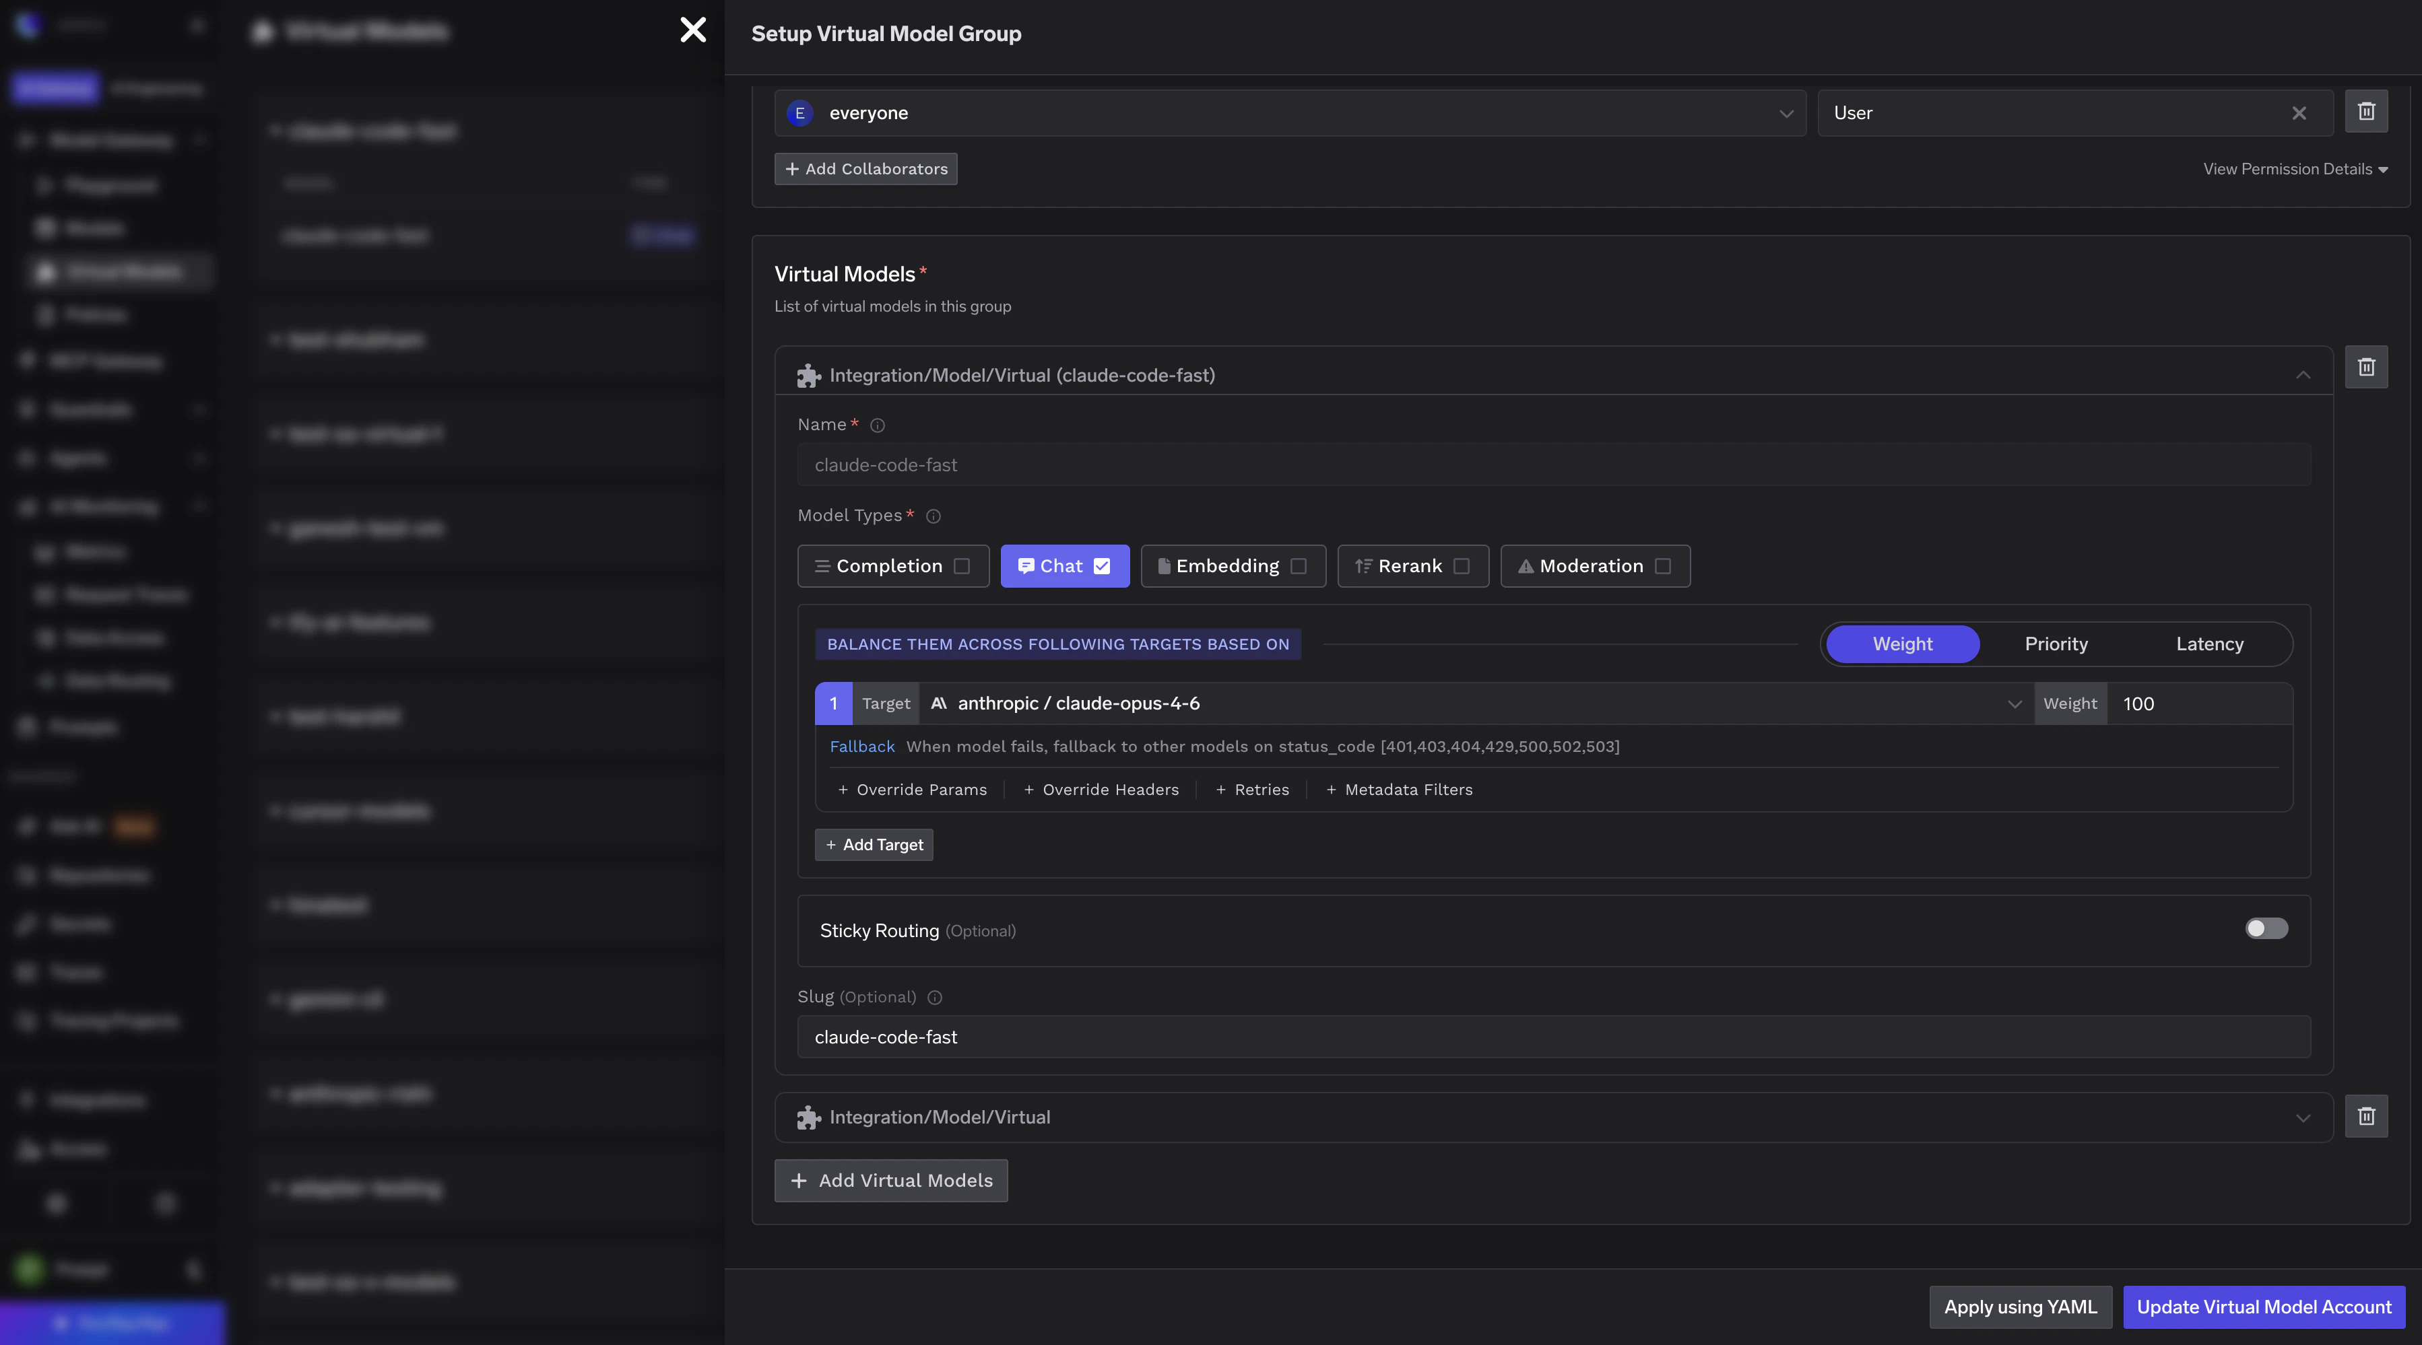Enable Sticky Routing
Viewport: 2422px width, 1345px height.
click(2266, 928)
